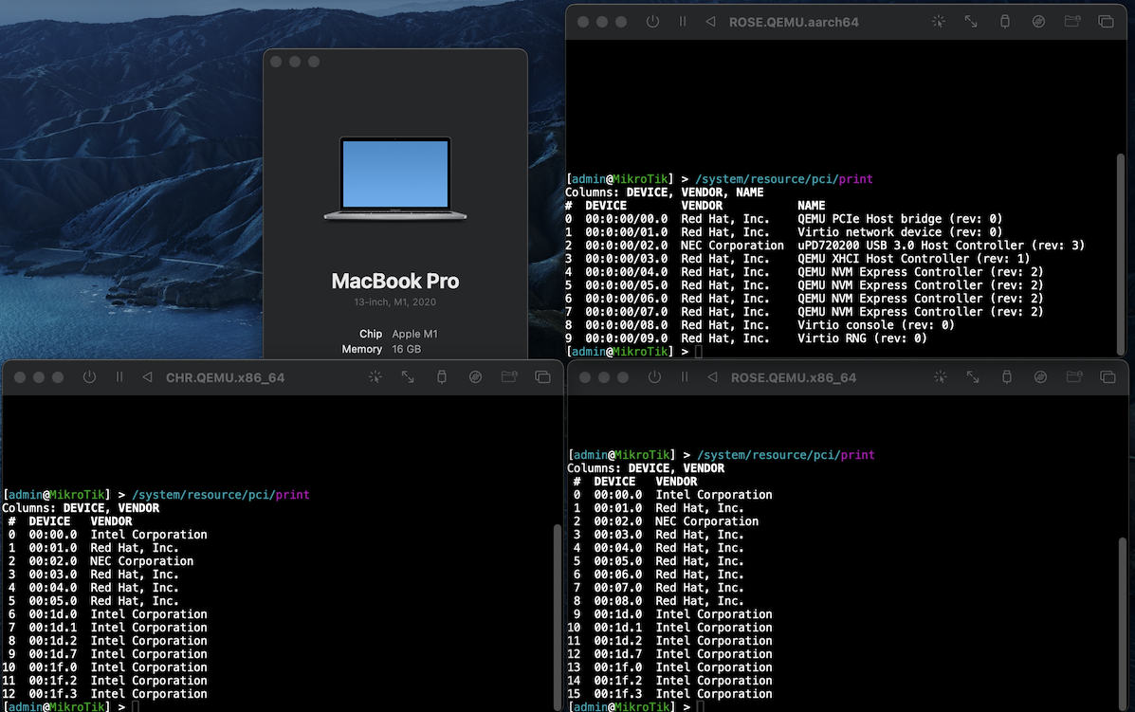
Task: Click 'Columns: DEVICE, VENDOR, NAME' line
Action: [664, 192]
